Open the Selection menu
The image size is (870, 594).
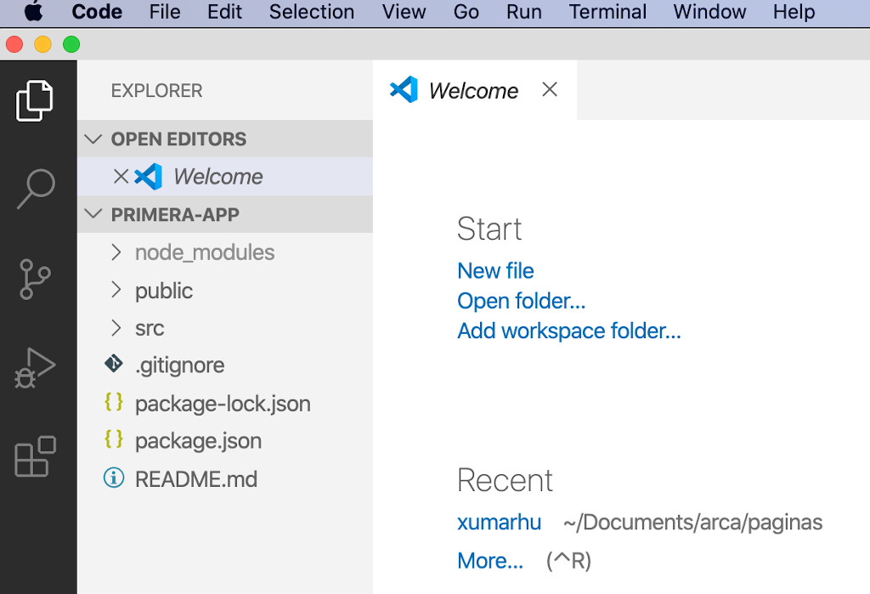pos(311,12)
